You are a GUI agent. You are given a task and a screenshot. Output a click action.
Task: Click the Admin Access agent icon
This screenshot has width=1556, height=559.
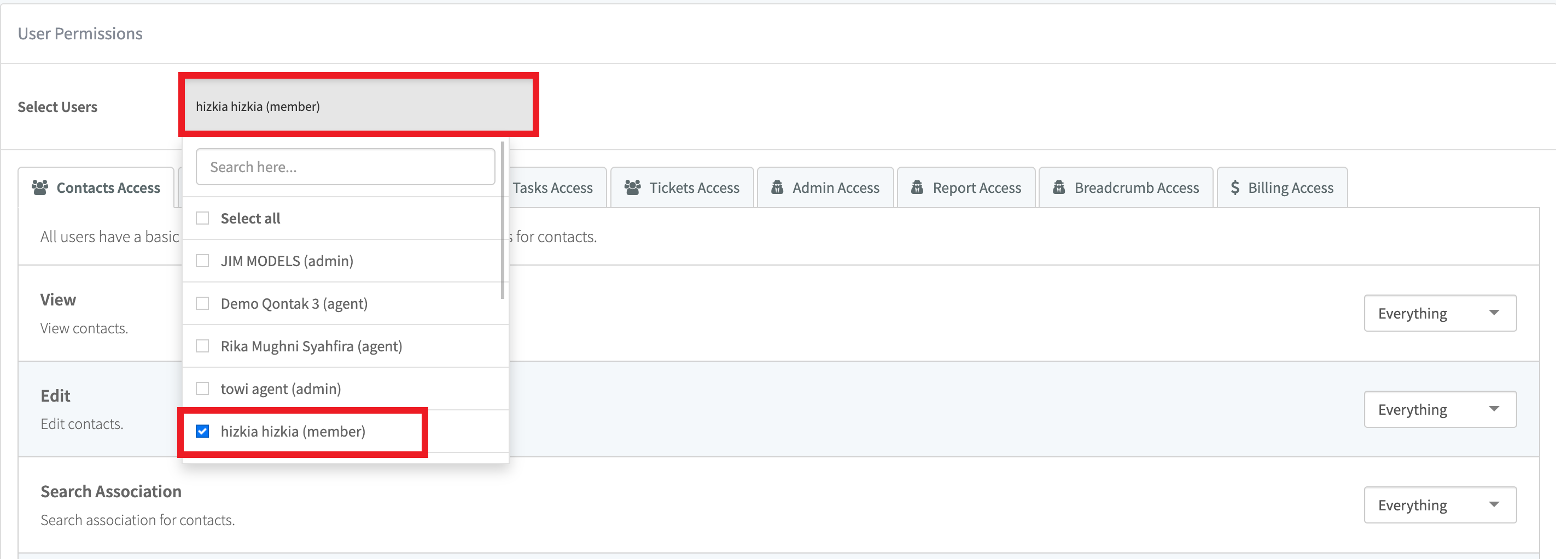[x=777, y=188]
